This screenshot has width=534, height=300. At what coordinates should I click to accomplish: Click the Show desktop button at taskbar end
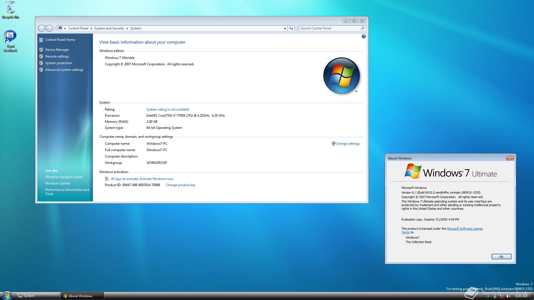[x=532, y=296]
